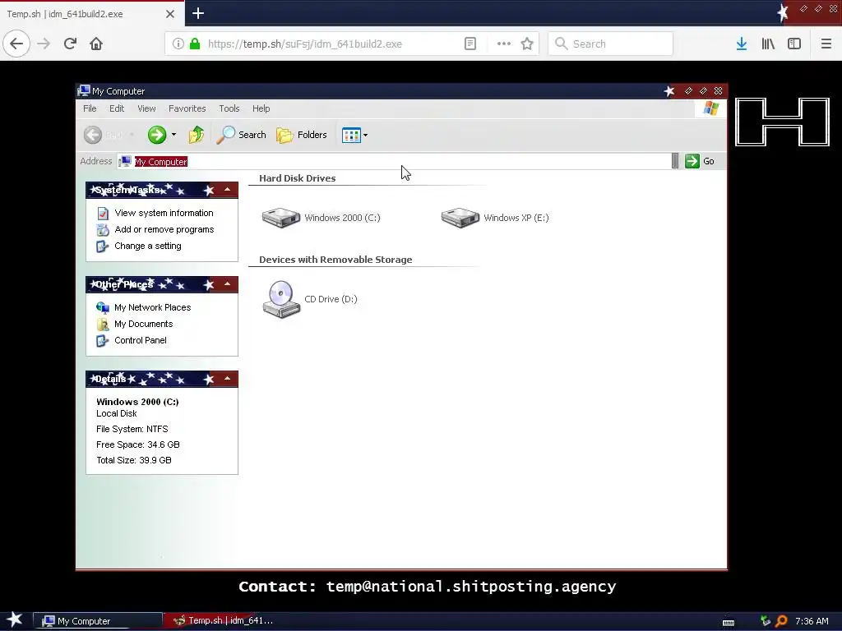The width and height of the screenshot is (842, 631).
Task: Click the 7:36 AM clock
Action: click(812, 621)
